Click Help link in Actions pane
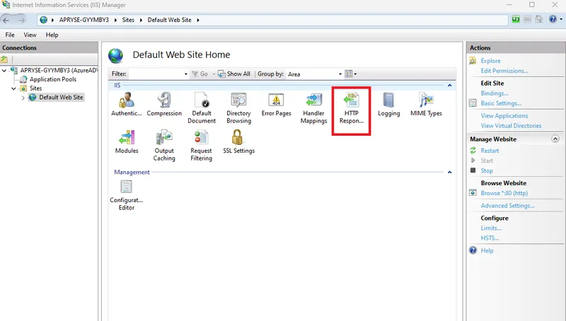 (487, 251)
